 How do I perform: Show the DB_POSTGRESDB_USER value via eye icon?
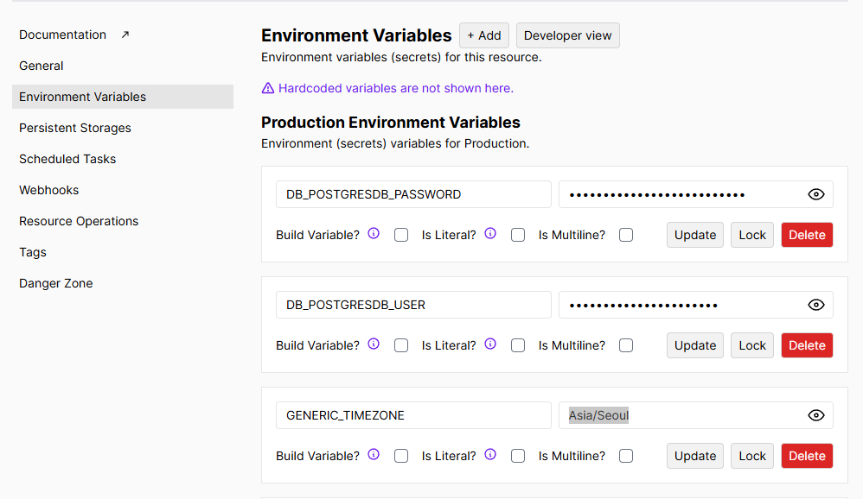pos(815,305)
